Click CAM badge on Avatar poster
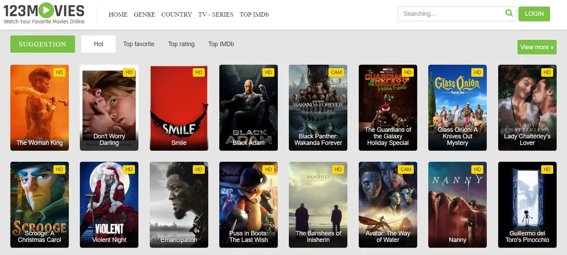The image size is (567, 255). click(x=406, y=169)
